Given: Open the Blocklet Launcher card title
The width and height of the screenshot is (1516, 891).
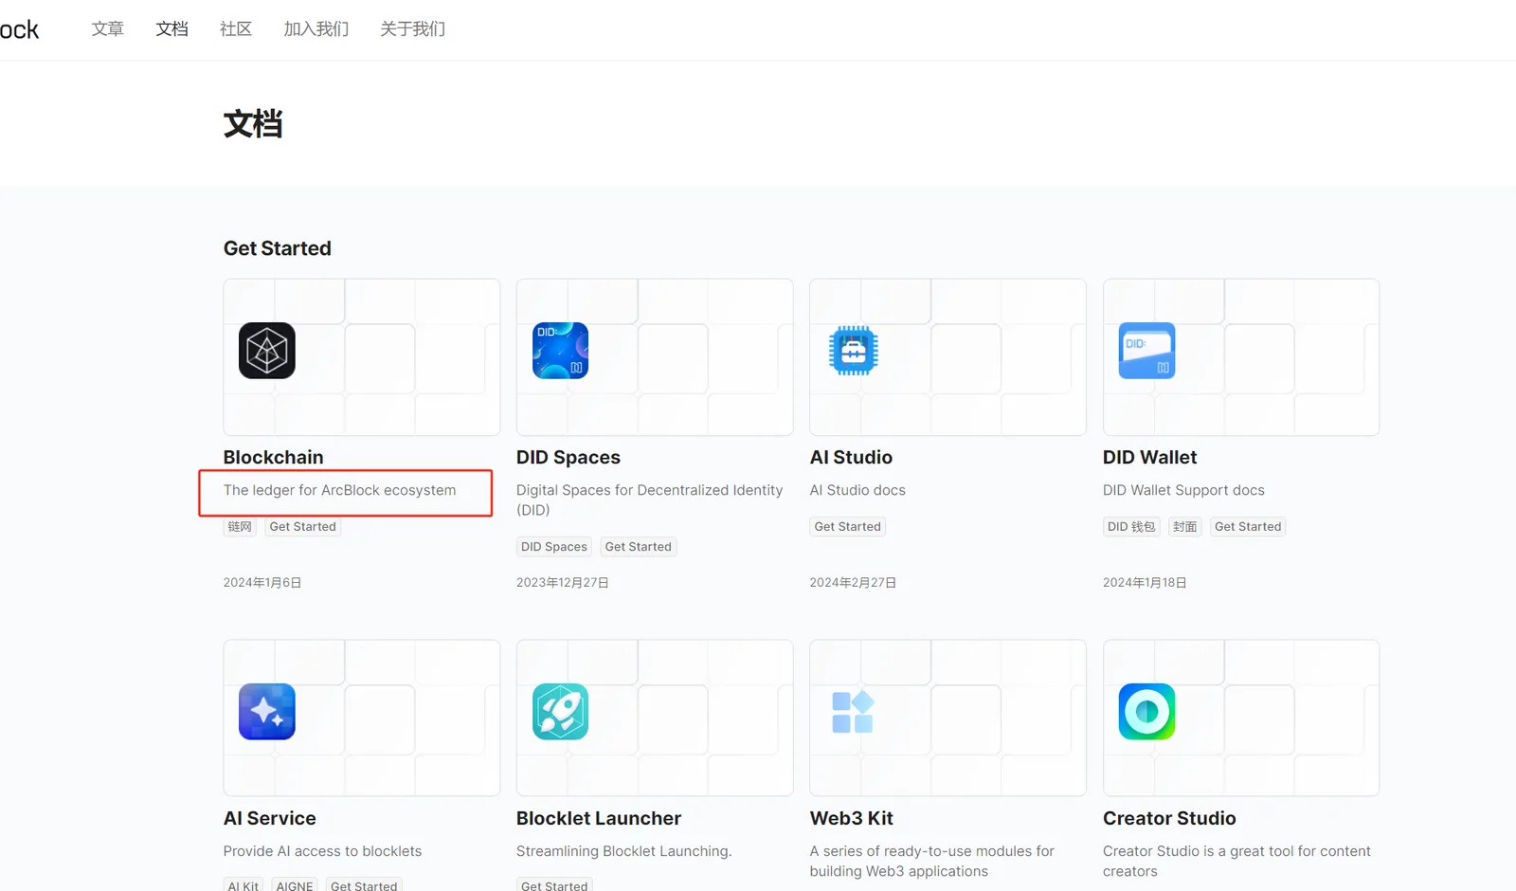Looking at the screenshot, I should tap(599, 818).
